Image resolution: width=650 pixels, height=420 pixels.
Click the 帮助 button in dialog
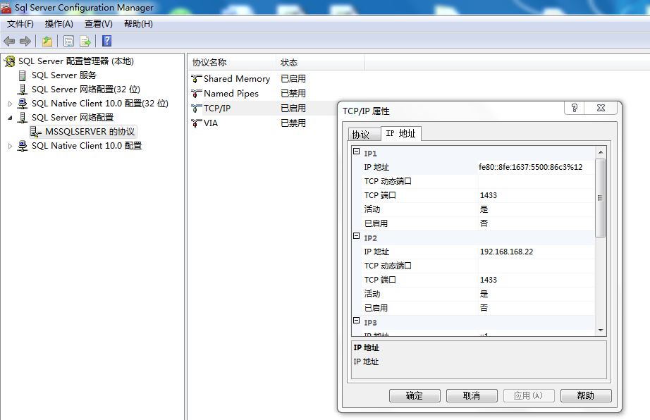pyautogui.click(x=586, y=395)
